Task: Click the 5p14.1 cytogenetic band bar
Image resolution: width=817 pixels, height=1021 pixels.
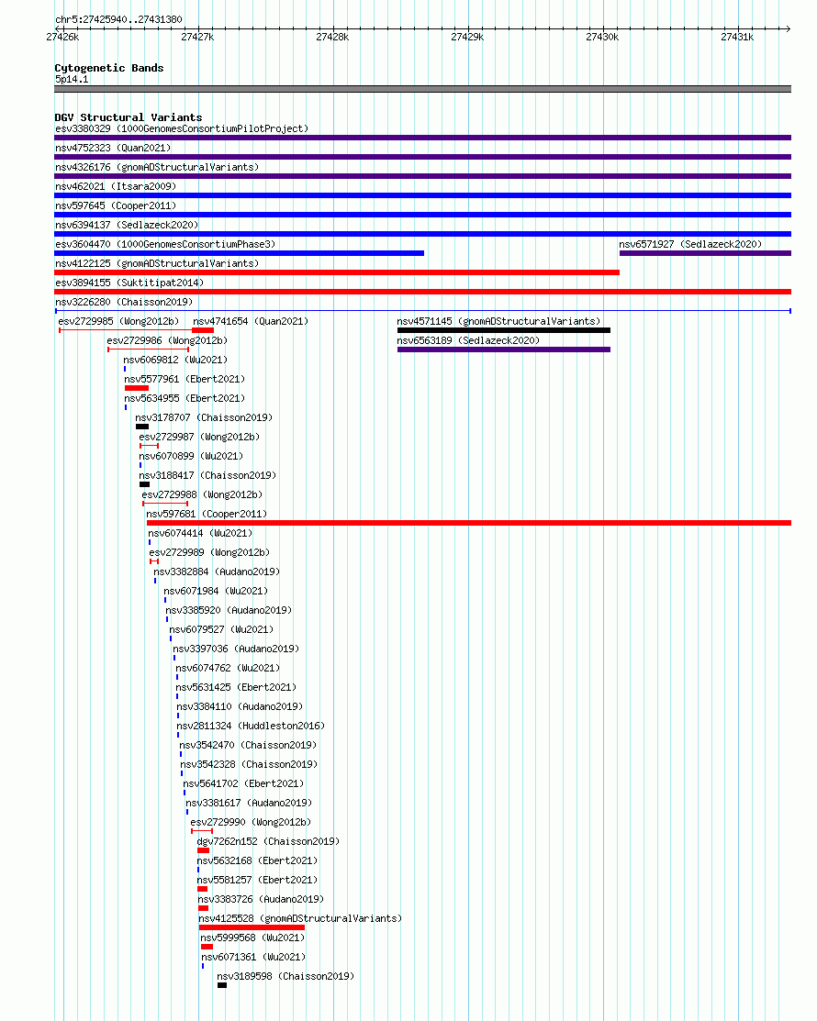Action: coord(423,89)
